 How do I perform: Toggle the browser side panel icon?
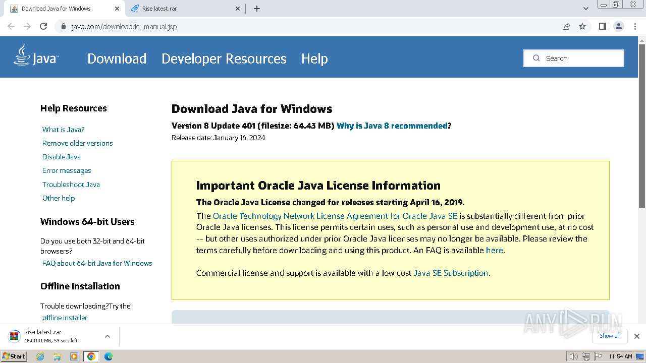(x=602, y=26)
